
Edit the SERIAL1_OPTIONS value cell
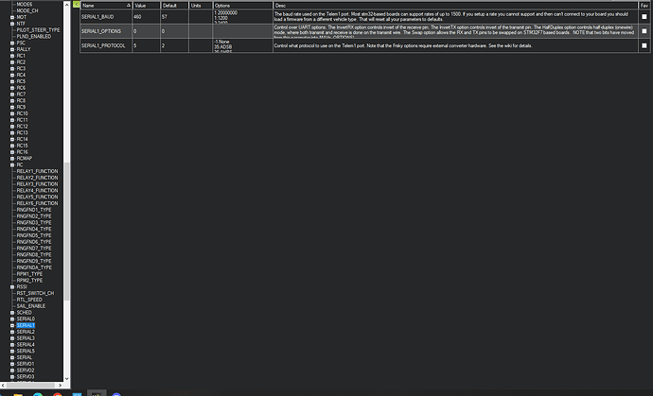pyautogui.click(x=146, y=31)
